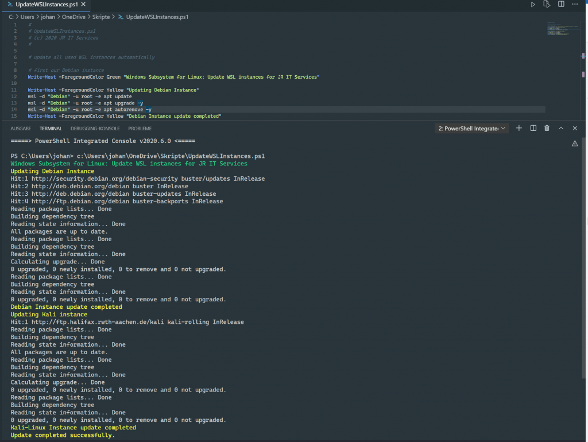Click comment '# (c) 2020 JR IT Services'
This screenshot has height=442, width=588.
tap(63, 38)
